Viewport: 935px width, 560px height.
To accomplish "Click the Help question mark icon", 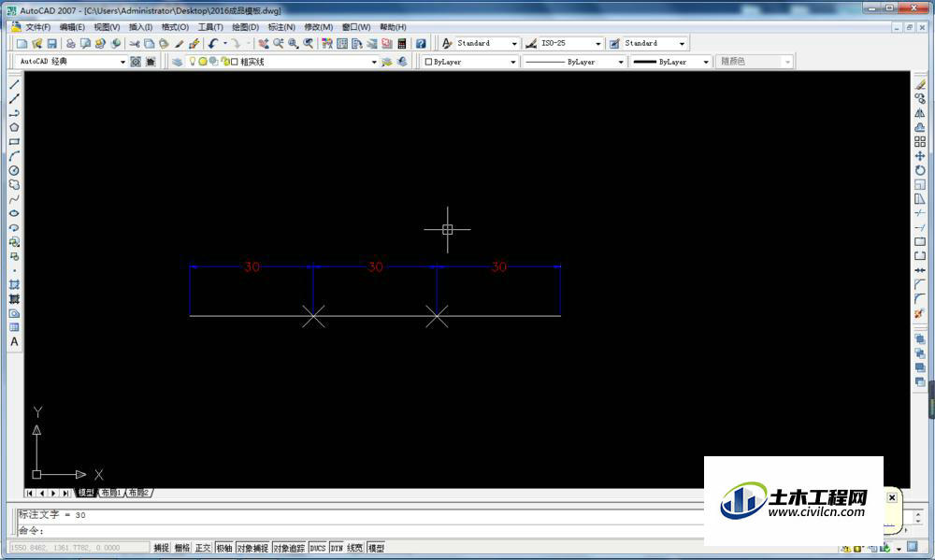I will pyautogui.click(x=421, y=44).
